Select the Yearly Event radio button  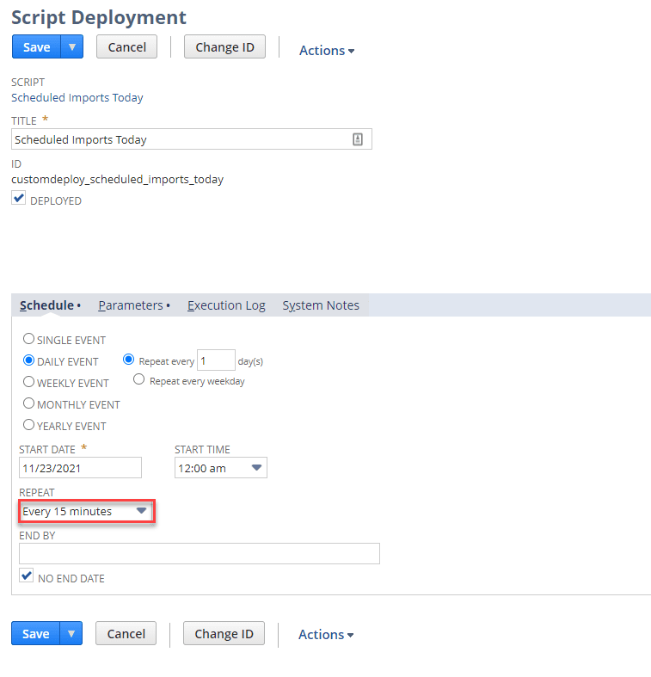pyautogui.click(x=28, y=425)
